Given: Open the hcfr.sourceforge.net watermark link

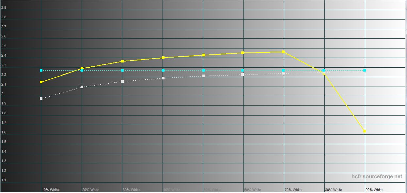Looking at the screenshot, I should (377, 176).
